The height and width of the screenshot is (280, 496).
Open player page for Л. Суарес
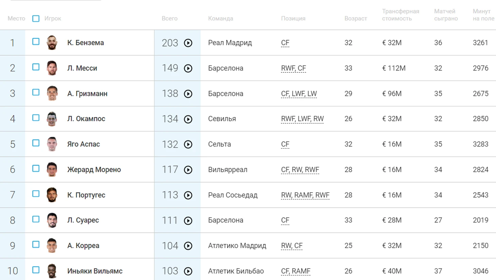[x=83, y=220]
